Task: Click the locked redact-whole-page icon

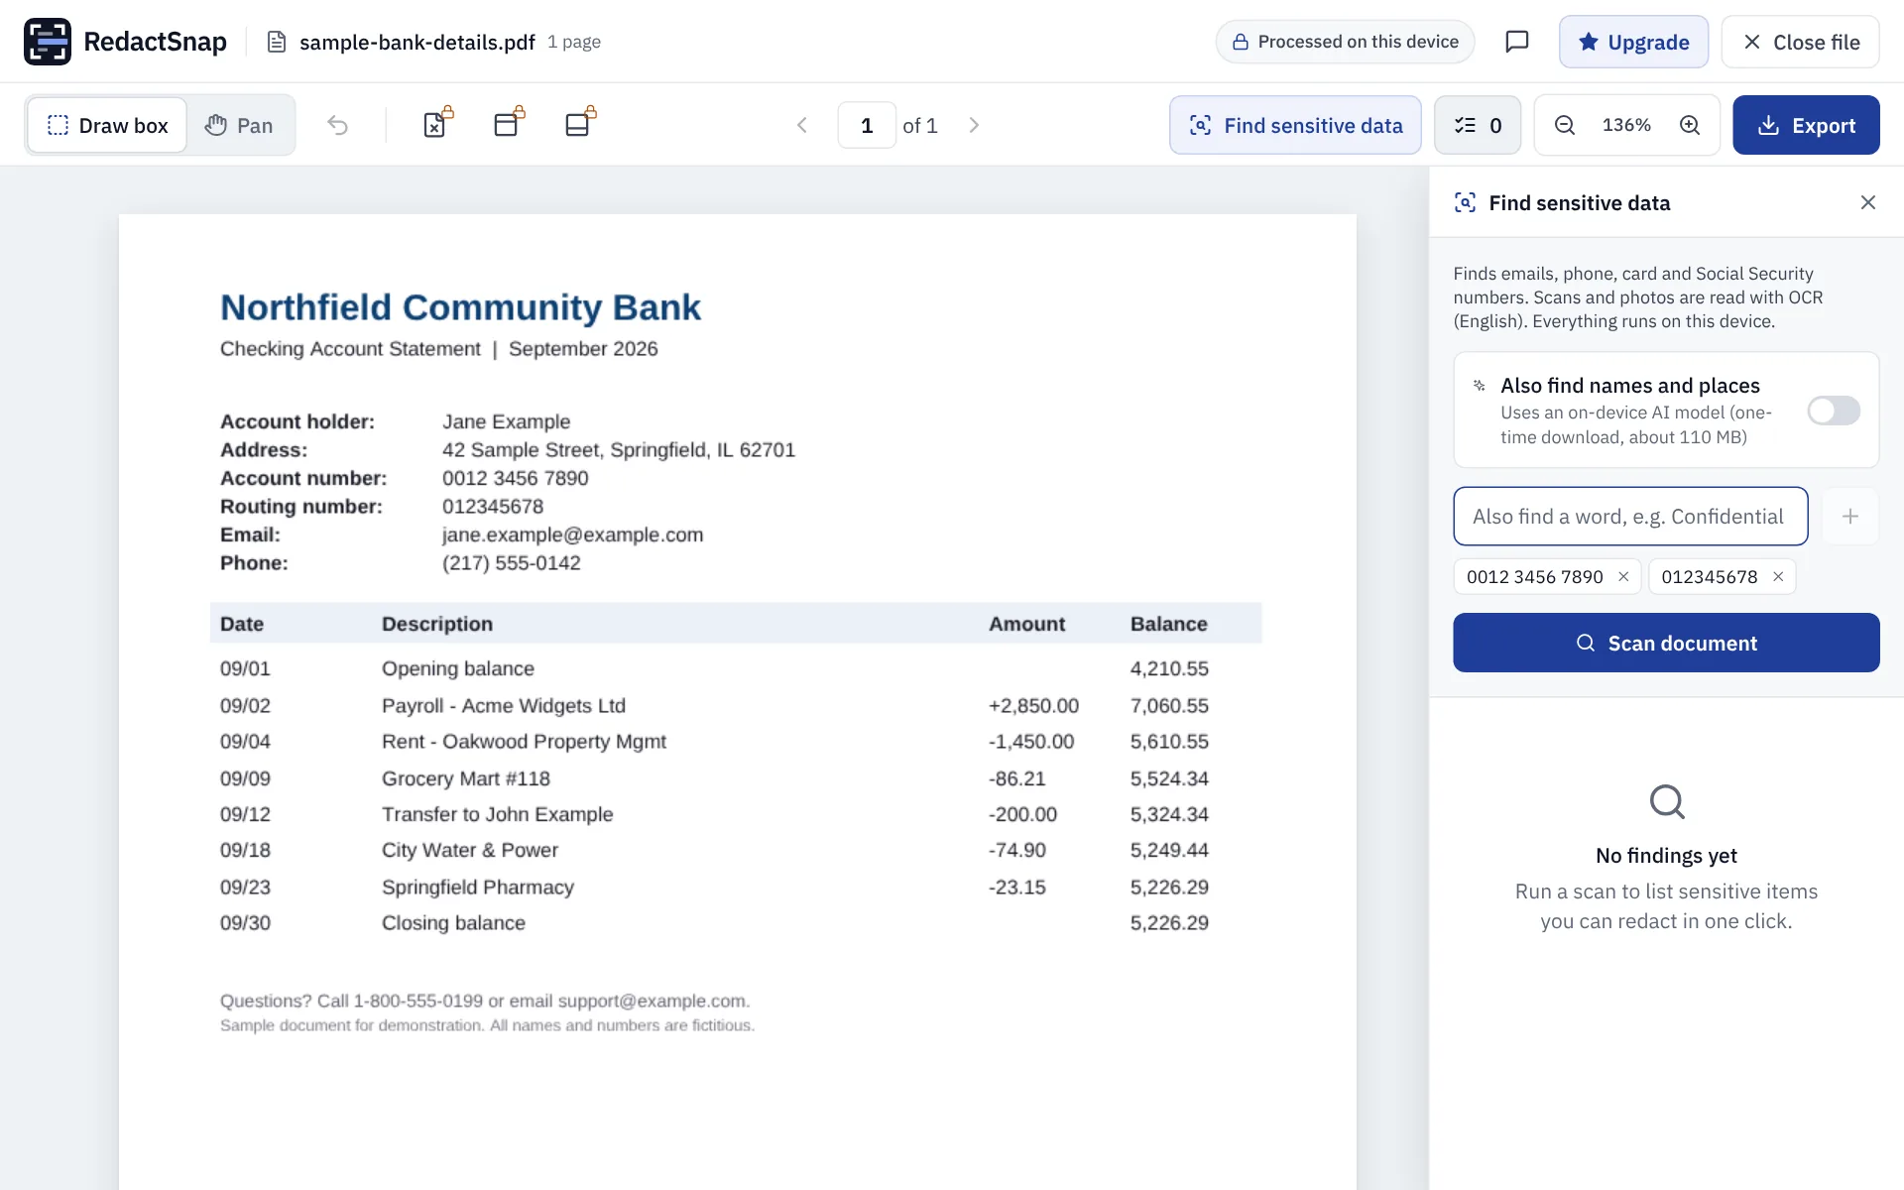Action: tap(437, 124)
